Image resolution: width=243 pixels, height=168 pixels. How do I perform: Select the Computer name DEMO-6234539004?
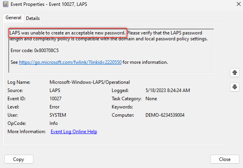click(x=165, y=115)
